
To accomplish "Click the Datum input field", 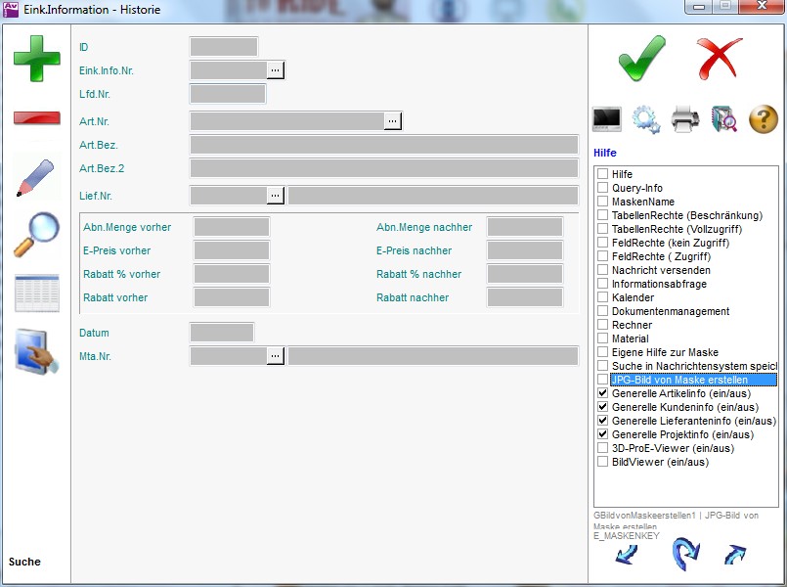I will [222, 333].
